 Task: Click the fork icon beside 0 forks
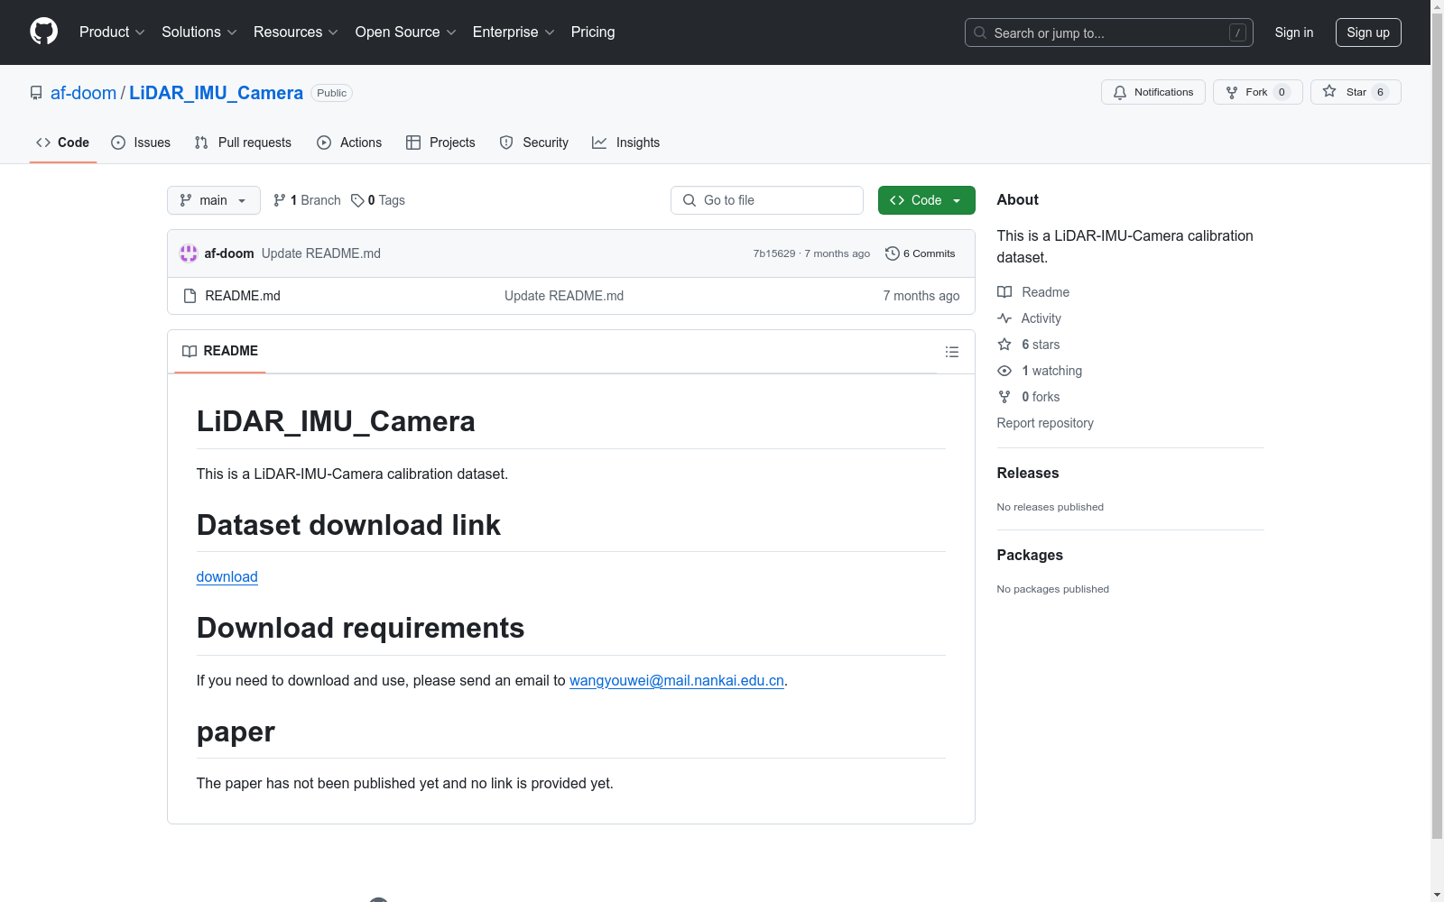(x=1004, y=397)
